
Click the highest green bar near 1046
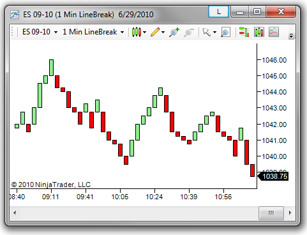[51, 68]
